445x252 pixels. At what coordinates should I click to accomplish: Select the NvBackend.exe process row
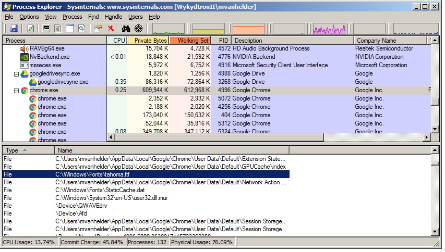pos(50,57)
